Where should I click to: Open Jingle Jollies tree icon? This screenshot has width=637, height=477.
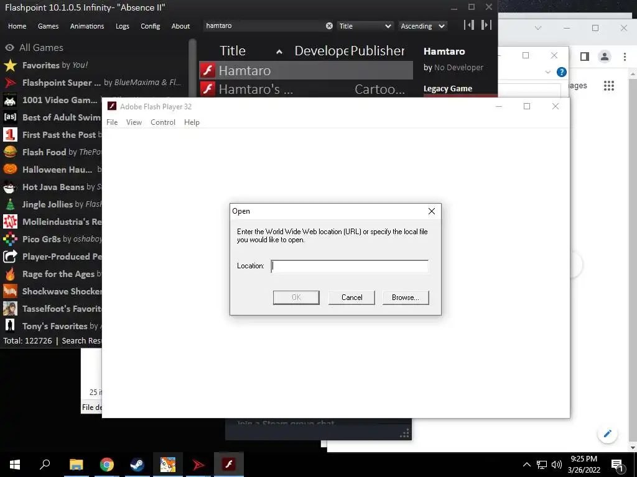10,204
